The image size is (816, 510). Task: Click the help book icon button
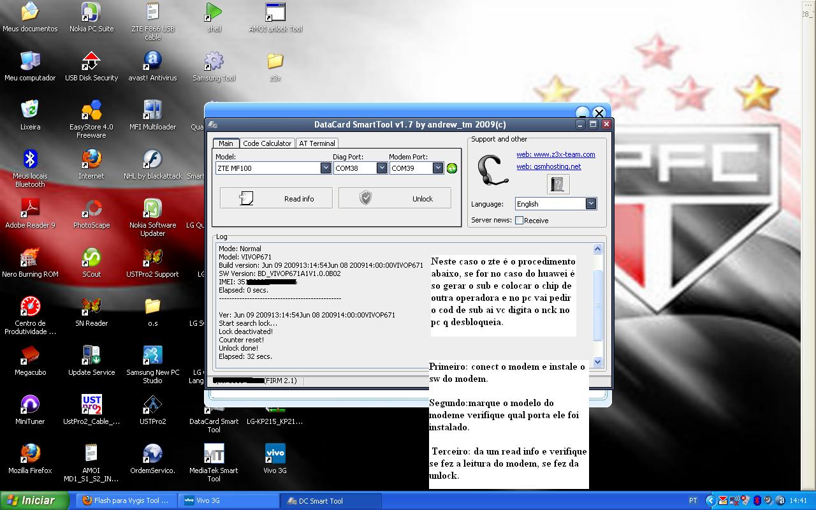click(x=558, y=184)
